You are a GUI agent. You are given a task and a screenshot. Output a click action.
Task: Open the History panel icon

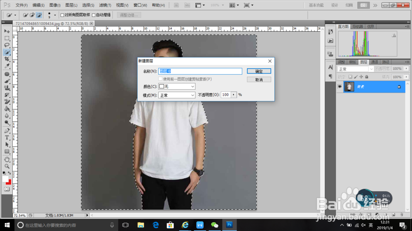tap(330, 32)
